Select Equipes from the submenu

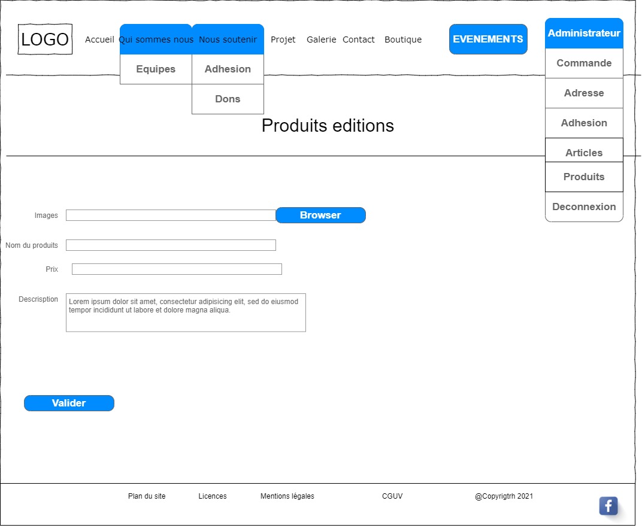pyautogui.click(x=156, y=69)
